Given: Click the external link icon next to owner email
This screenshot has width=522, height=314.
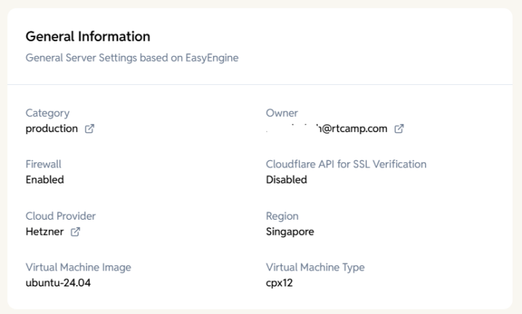Looking at the screenshot, I should coord(399,129).
